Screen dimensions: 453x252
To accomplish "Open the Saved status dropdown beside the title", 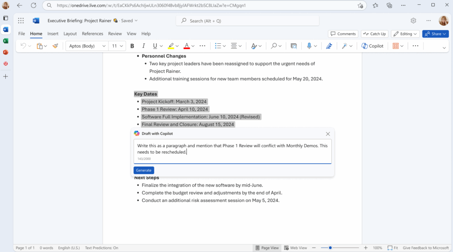I will 129,20.
